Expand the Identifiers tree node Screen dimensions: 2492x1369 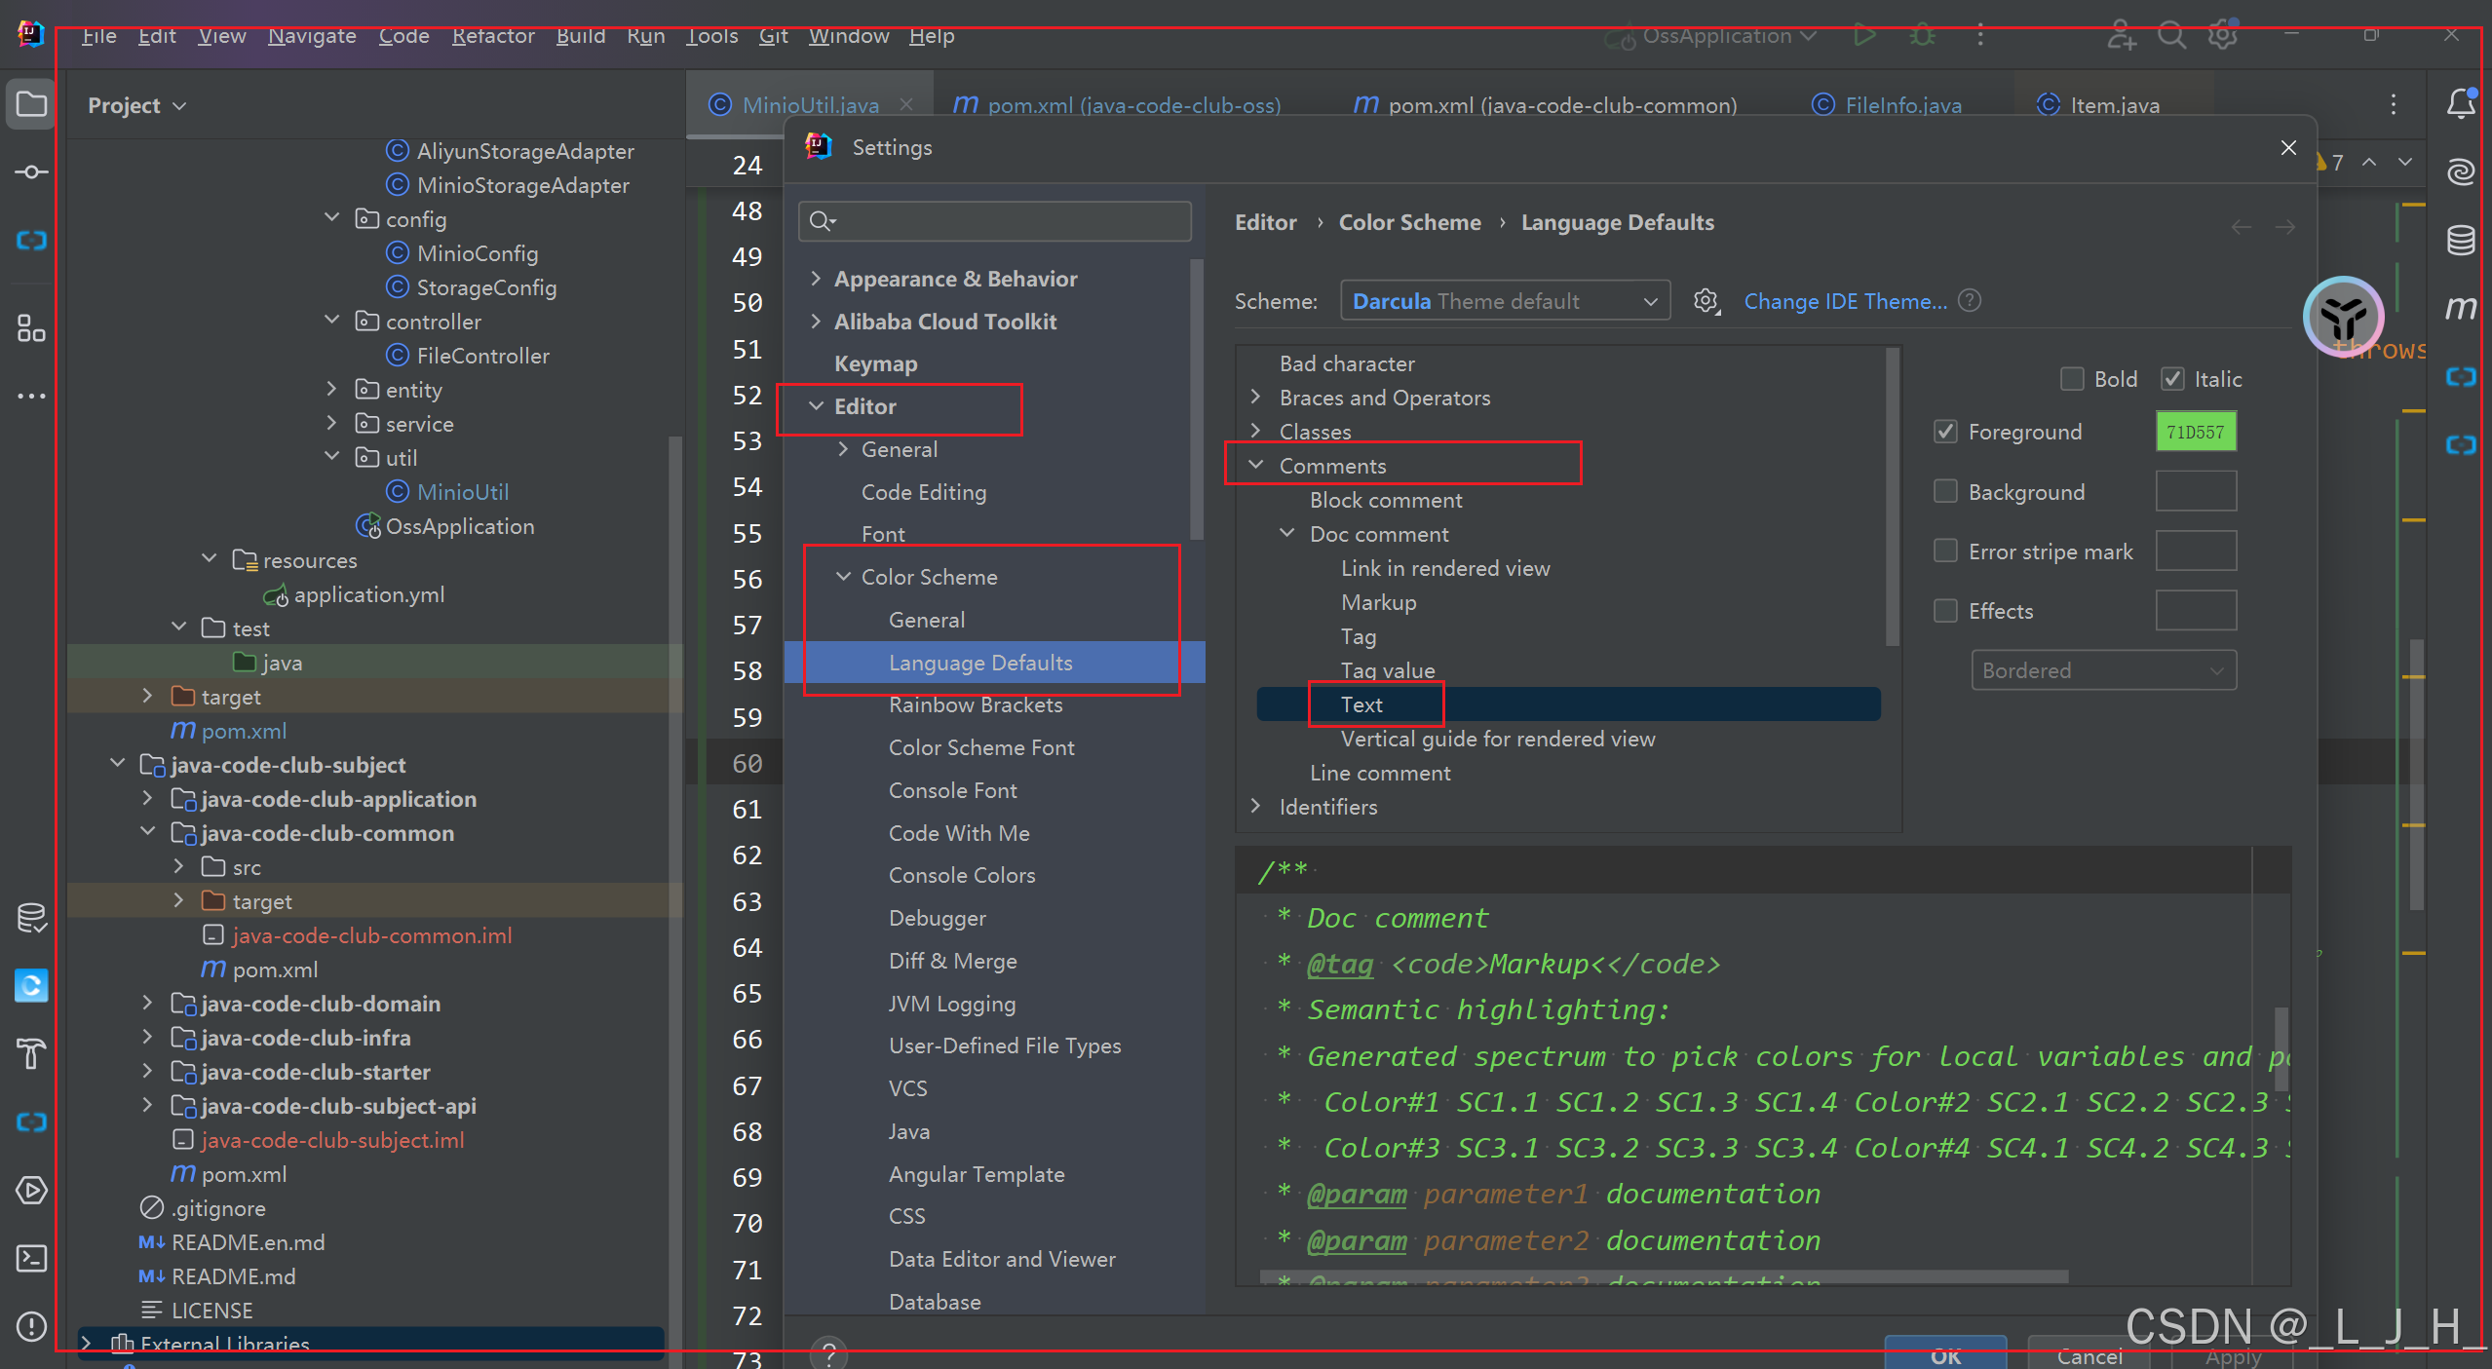(1256, 807)
